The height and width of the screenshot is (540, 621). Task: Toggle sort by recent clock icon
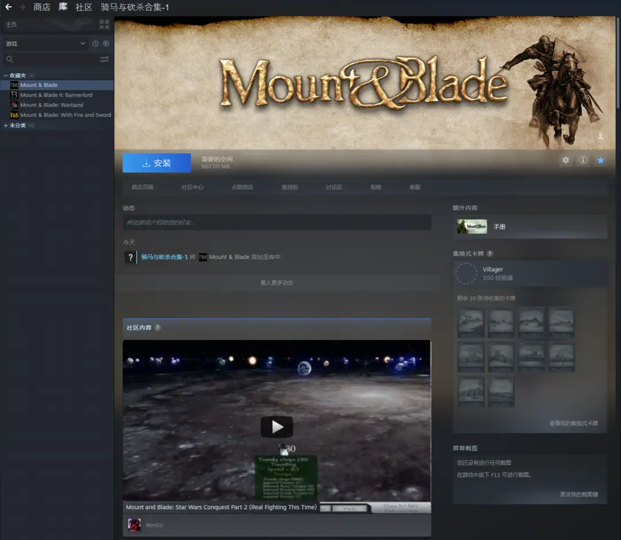pyautogui.click(x=95, y=44)
